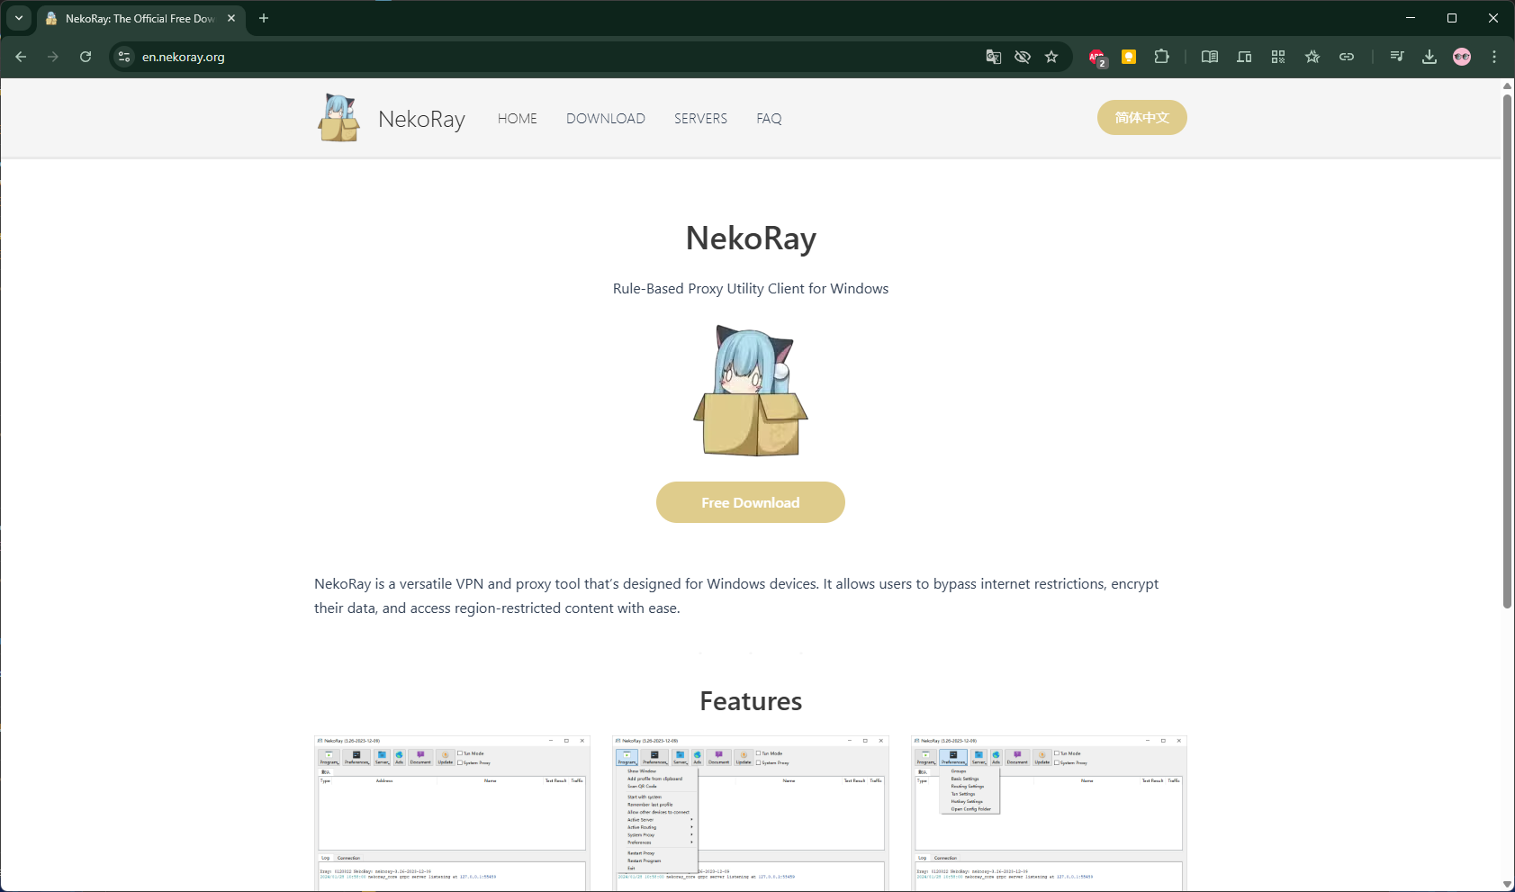The image size is (1515, 892).
Task: Switch language to 简体中文
Action: [x=1141, y=118]
